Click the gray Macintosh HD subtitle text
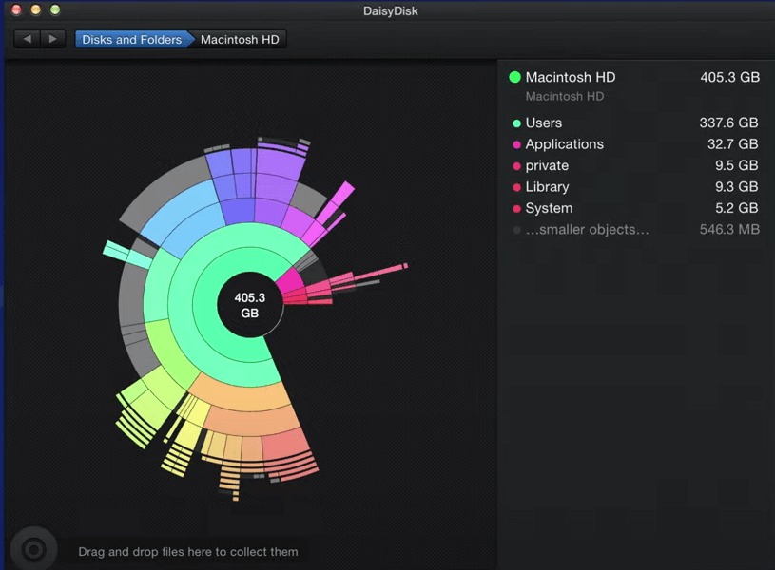 click(565, 96)
